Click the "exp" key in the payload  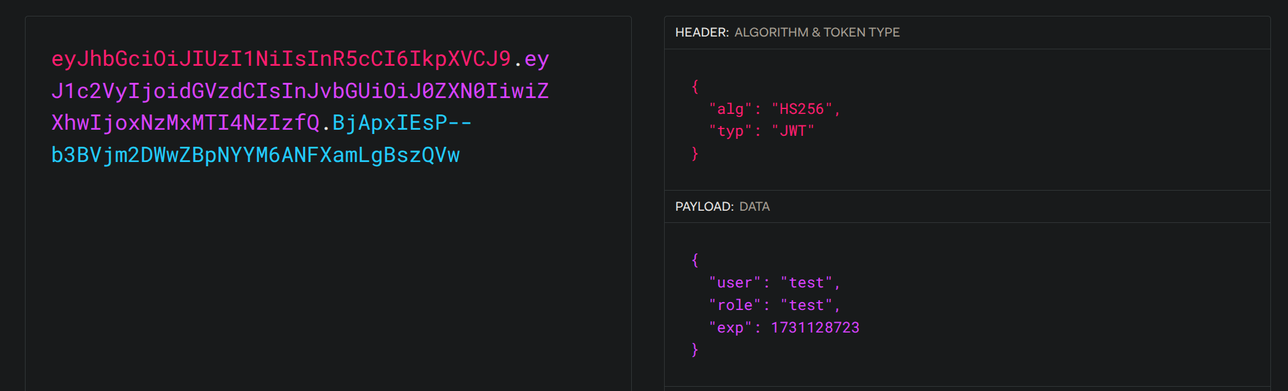click(730, 328)
